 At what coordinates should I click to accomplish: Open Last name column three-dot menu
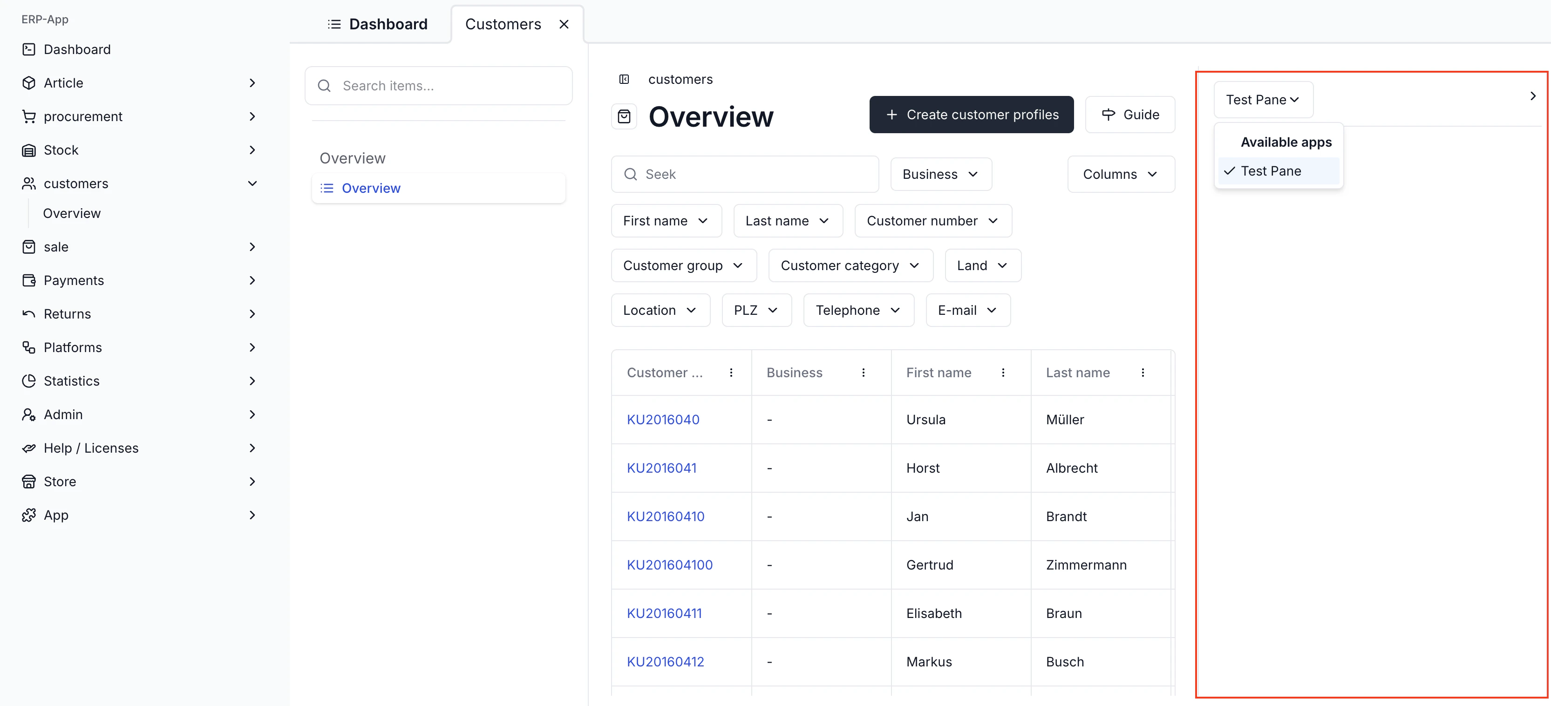1142,373
